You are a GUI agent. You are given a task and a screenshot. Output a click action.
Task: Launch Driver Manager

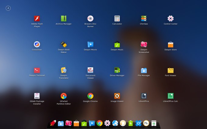tap(117, 70)
